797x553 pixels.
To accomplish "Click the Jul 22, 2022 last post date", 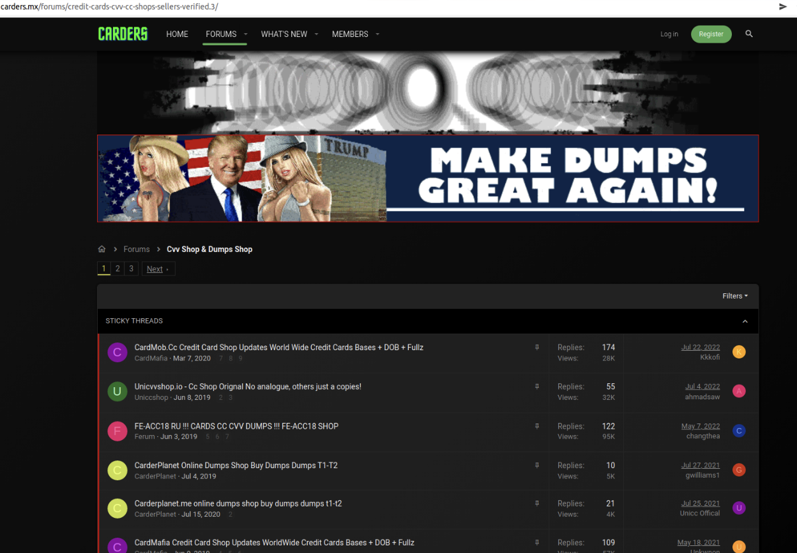I will pos(701,348).
